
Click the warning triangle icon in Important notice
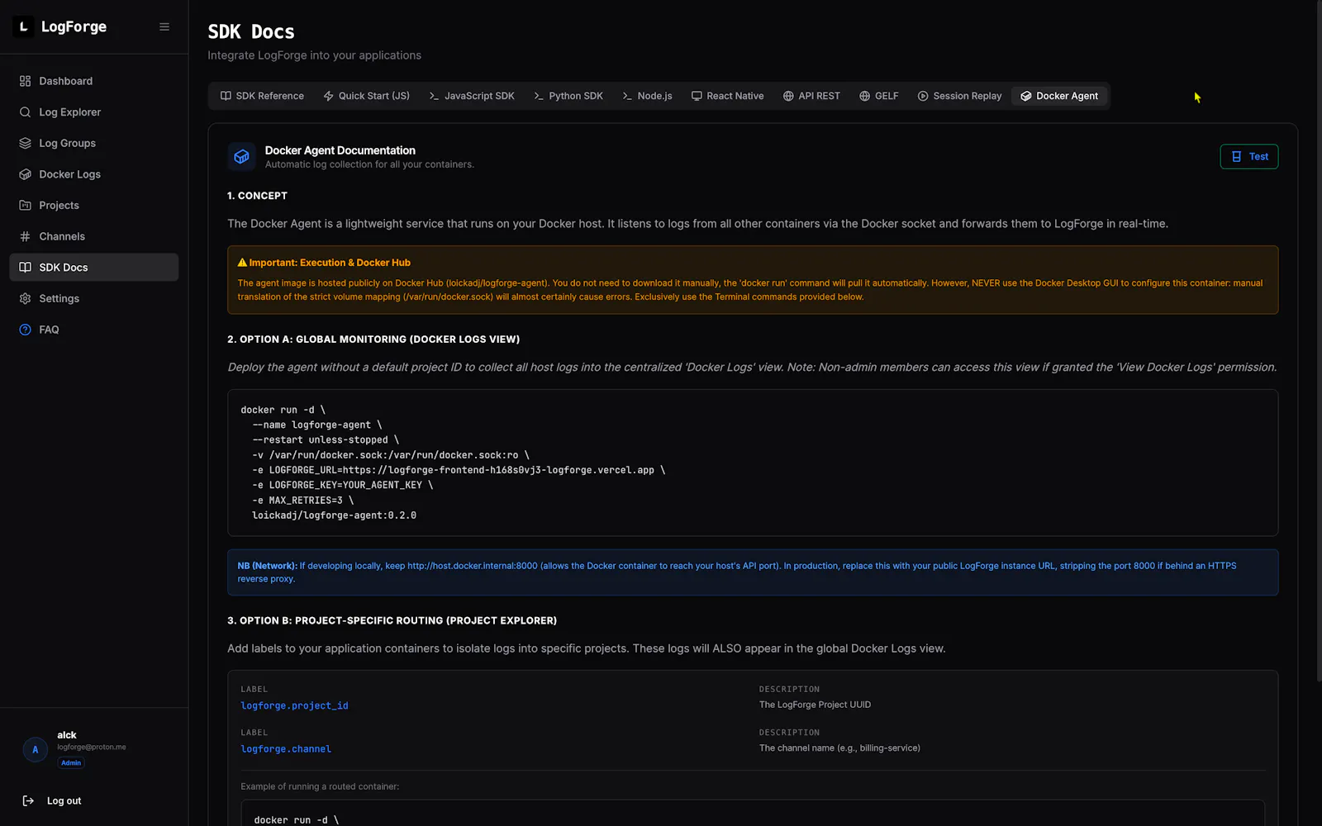tap(242, 263)
